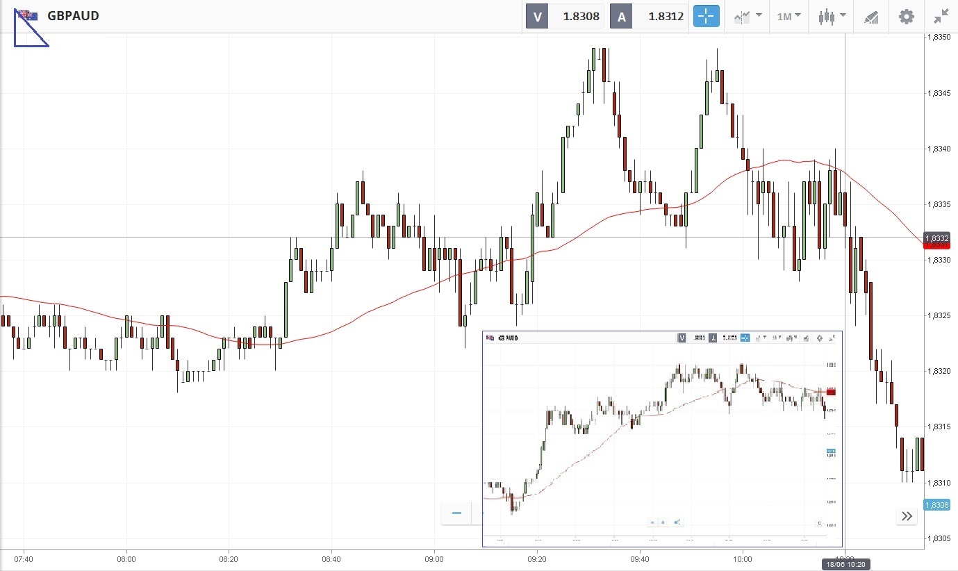Open chart settings gear icon
This screenshot has width=958, height=571.
click(907, 16)
